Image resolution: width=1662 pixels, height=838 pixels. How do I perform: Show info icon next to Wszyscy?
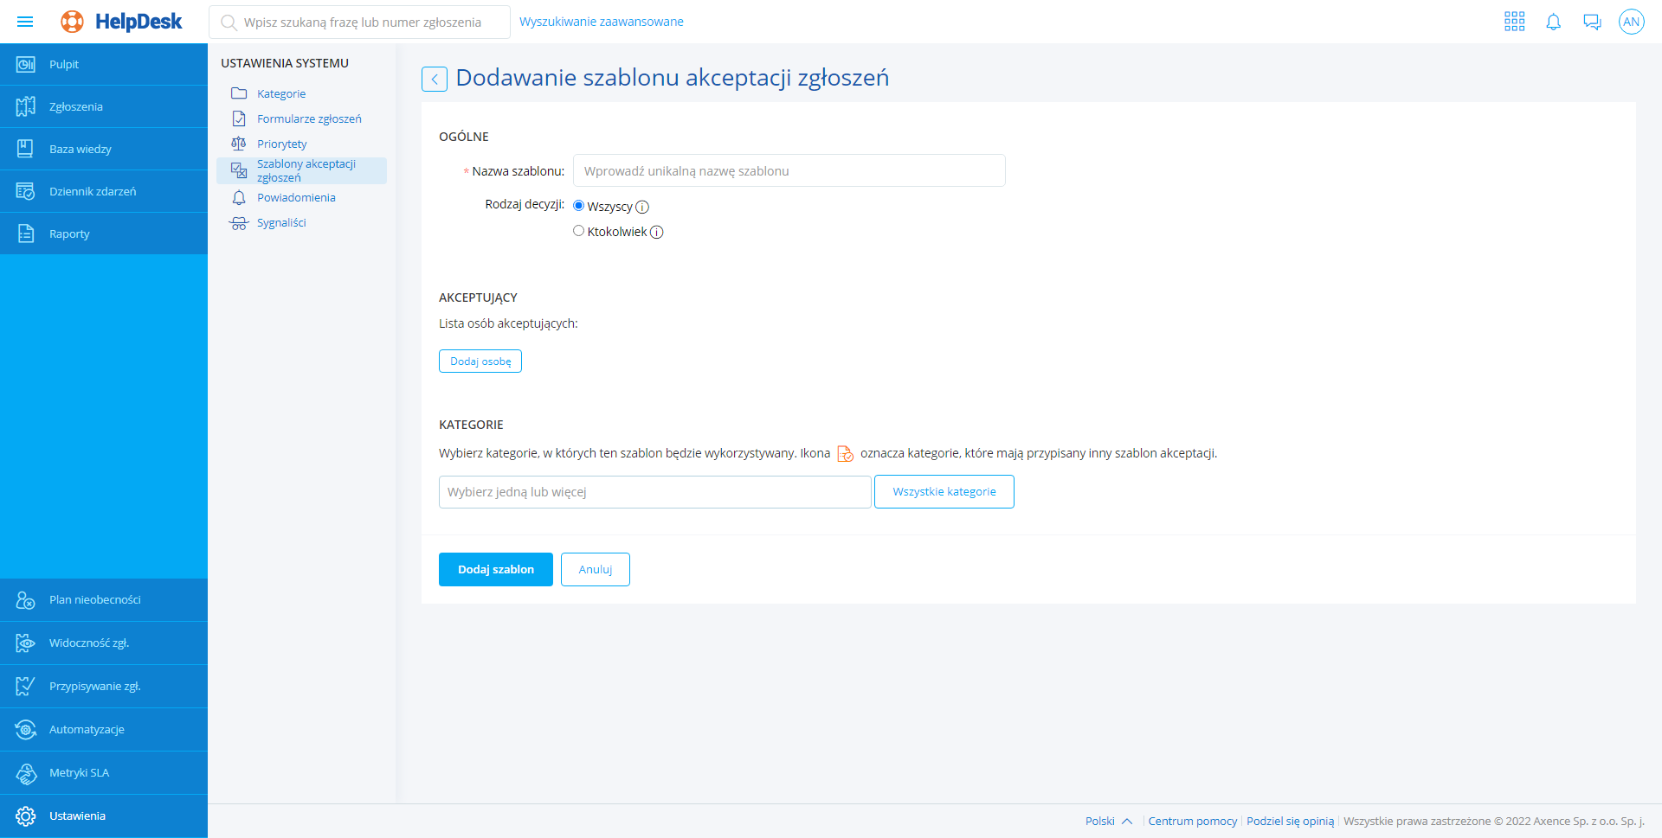click(x=642, y=208)
